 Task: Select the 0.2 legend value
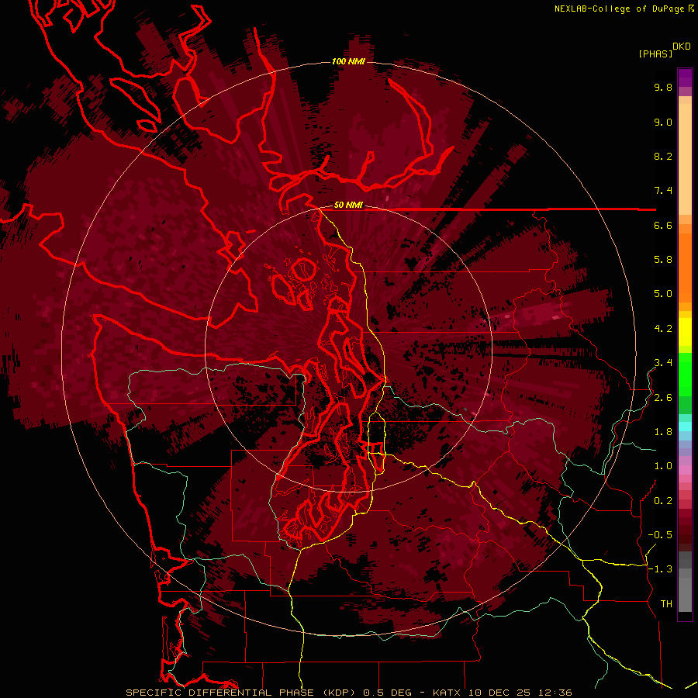(663, 501)
